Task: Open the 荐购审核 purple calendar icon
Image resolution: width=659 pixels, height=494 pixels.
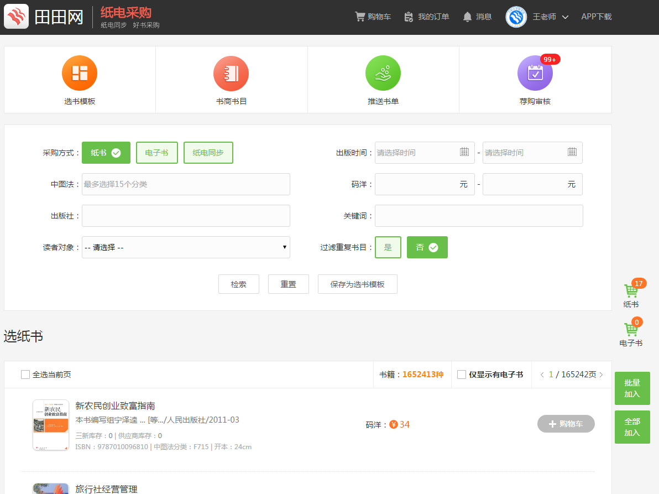Action: (x=535, y=73)
